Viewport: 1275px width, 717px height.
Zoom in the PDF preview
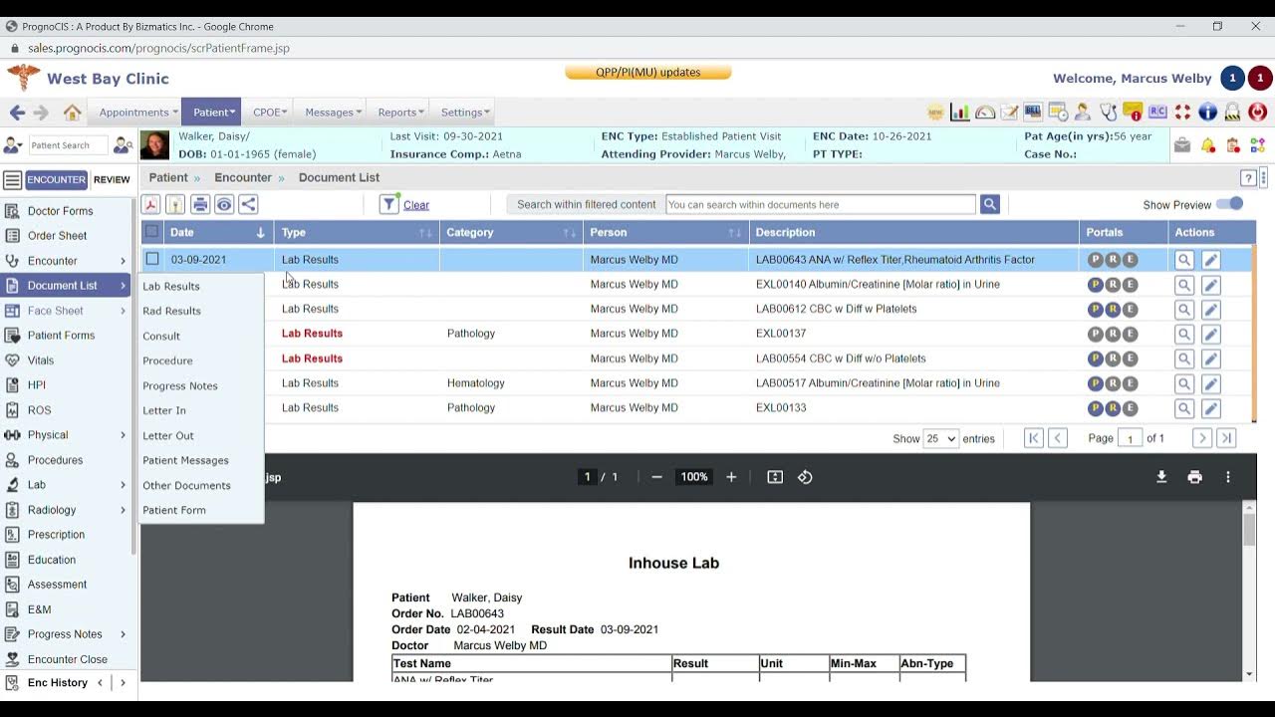pyautogui.click(x=731, y=477)
